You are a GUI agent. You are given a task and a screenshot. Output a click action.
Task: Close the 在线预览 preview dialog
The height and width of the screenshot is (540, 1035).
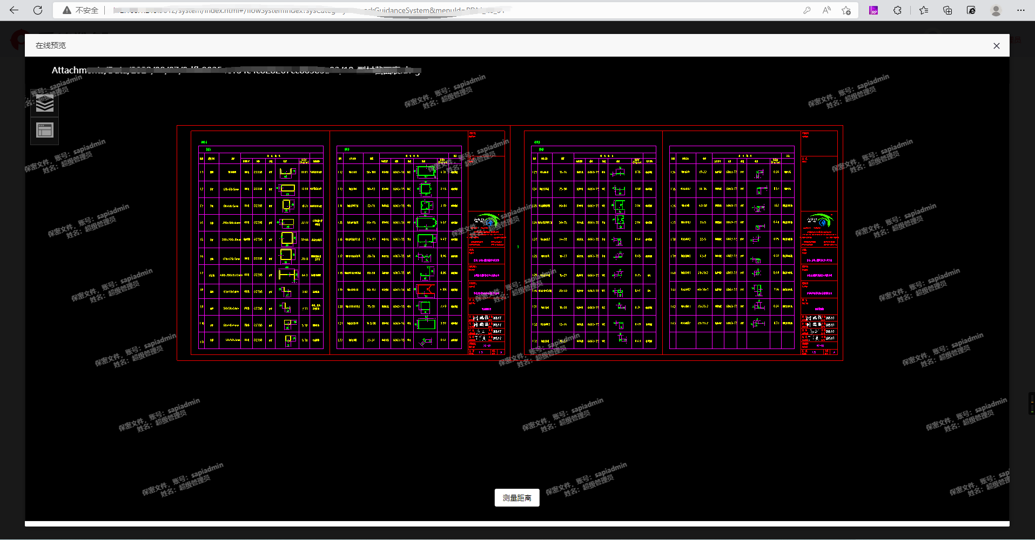pos(997,46)
